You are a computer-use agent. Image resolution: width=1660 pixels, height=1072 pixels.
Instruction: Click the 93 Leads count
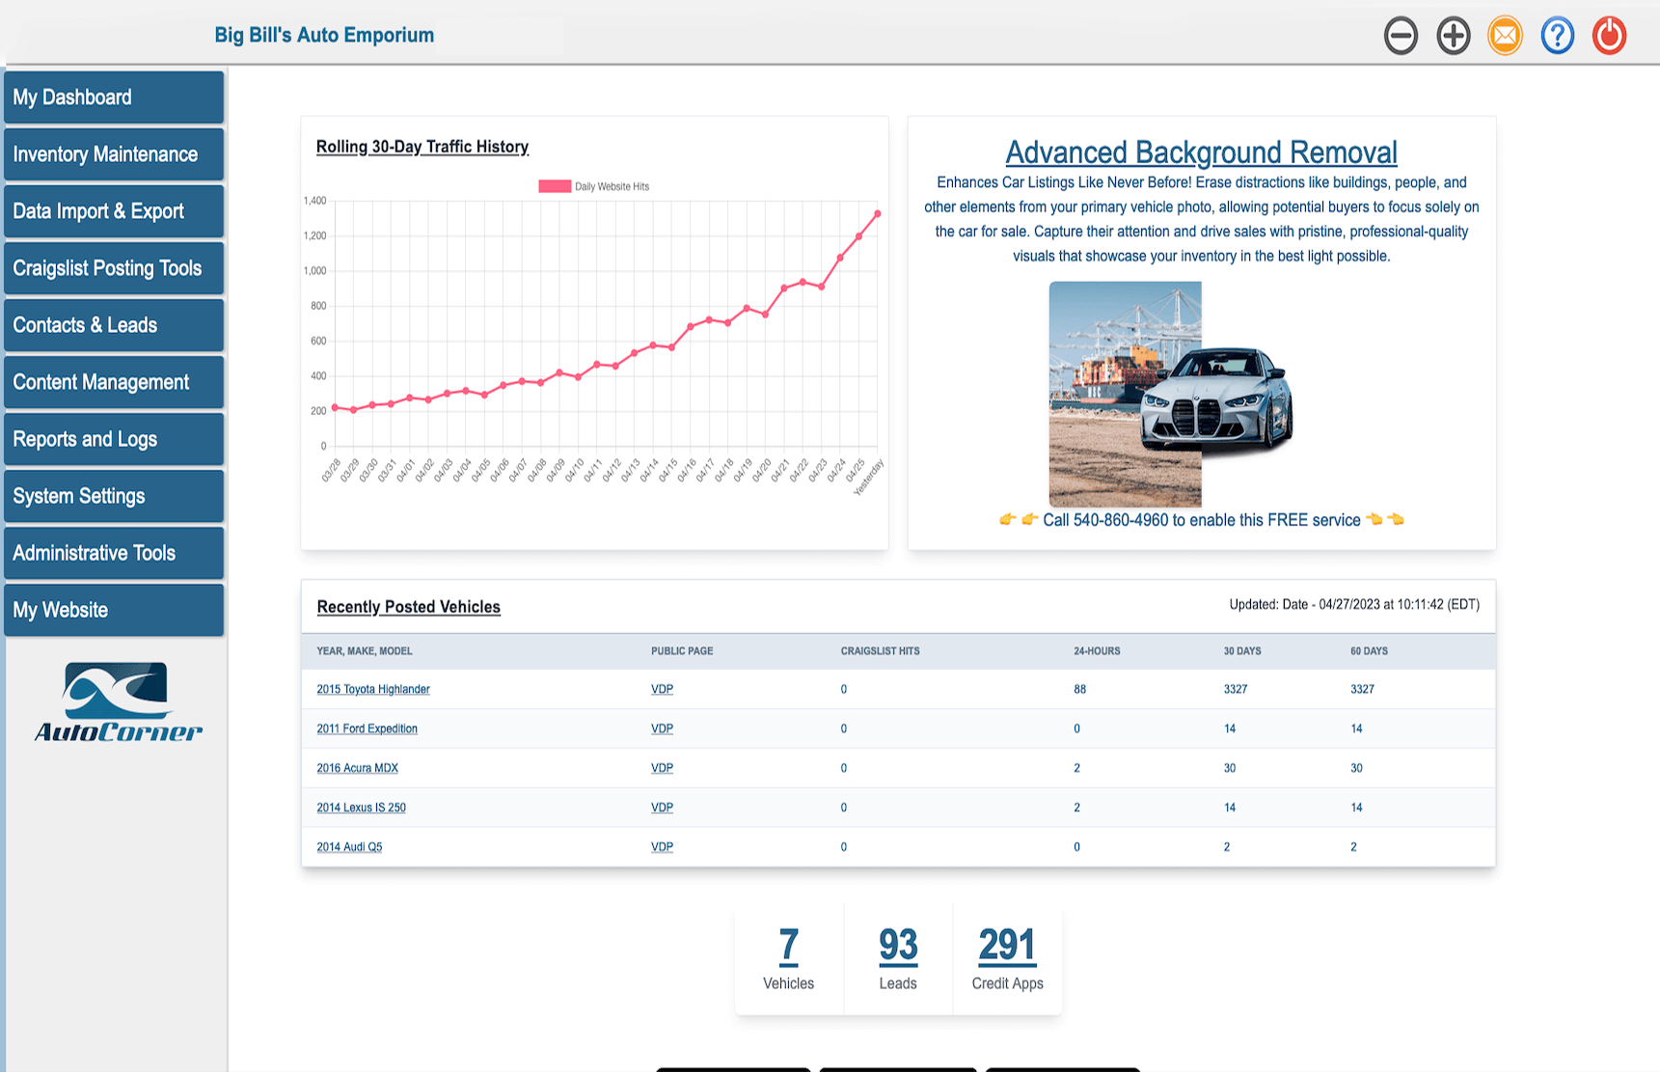898,946
